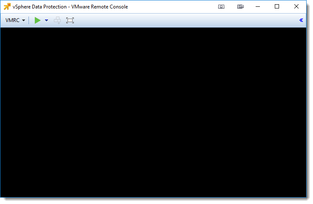Click the screenshot camera icon in title bar

tap(221, 7)
